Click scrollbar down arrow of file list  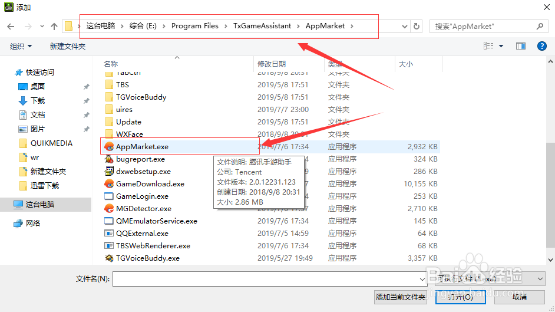coord(550,260)
